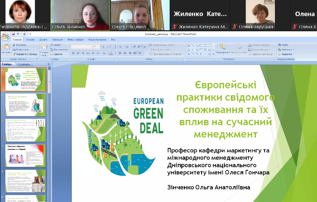The height and width of the screenshot is (202, 317).
Task: Open the slide layout (Макет) dropdown
Action: 56,45
